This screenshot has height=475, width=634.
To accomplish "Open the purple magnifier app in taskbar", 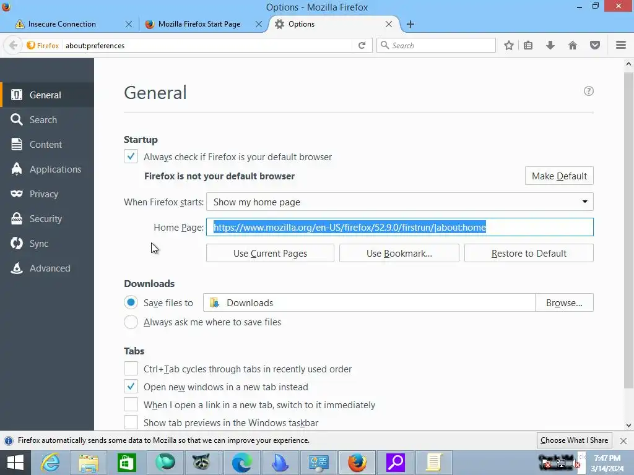I will (396, 463).
